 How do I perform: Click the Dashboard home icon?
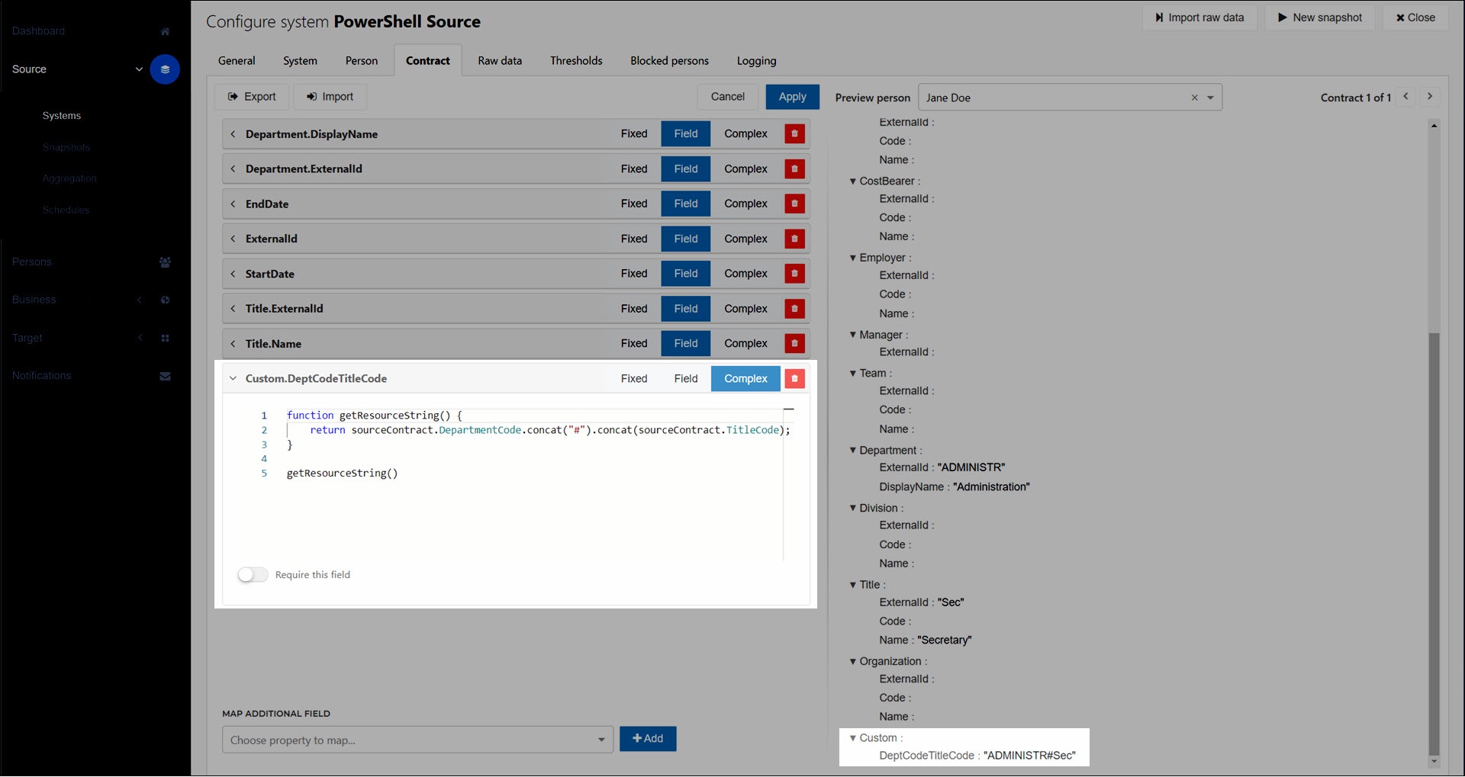pos(165,31)
